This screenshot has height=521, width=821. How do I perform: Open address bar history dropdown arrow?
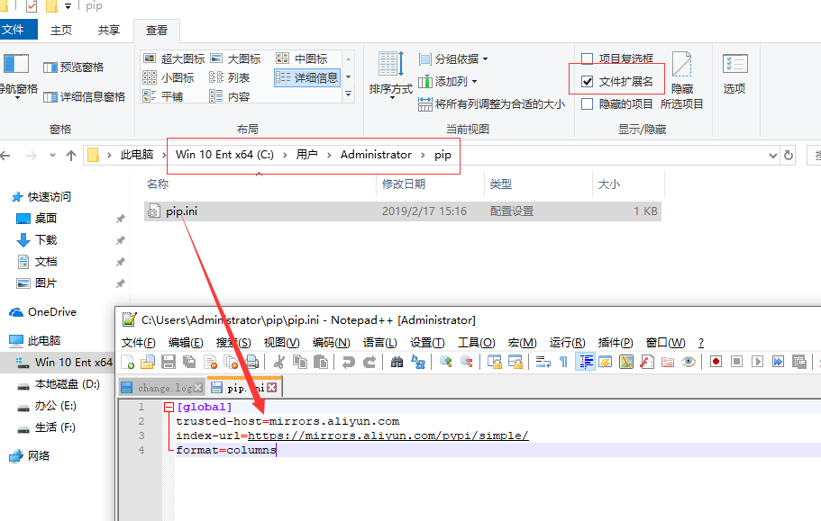[x=773, y=155]
